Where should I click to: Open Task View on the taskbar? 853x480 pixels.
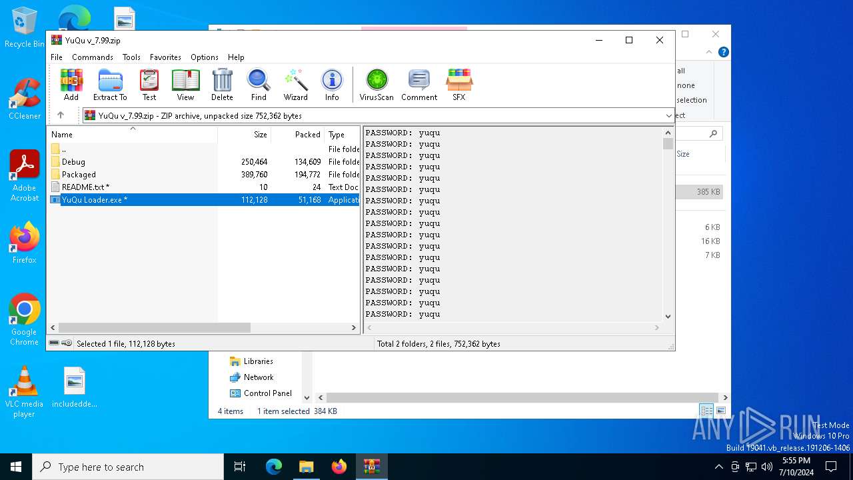(240, 467)
